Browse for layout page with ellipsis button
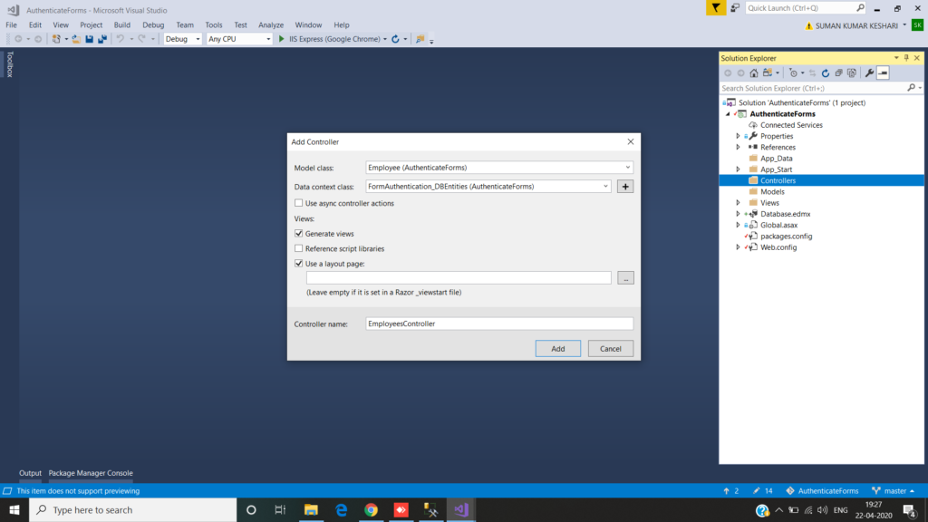The height and width of the screenshot is (522, 928). (625, 277)
